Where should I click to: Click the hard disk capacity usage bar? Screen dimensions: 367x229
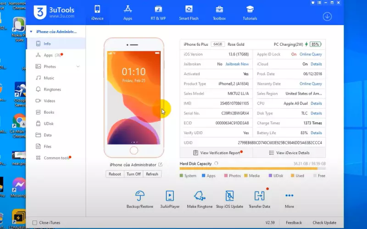pyautogui.click(x=253, y=169)
